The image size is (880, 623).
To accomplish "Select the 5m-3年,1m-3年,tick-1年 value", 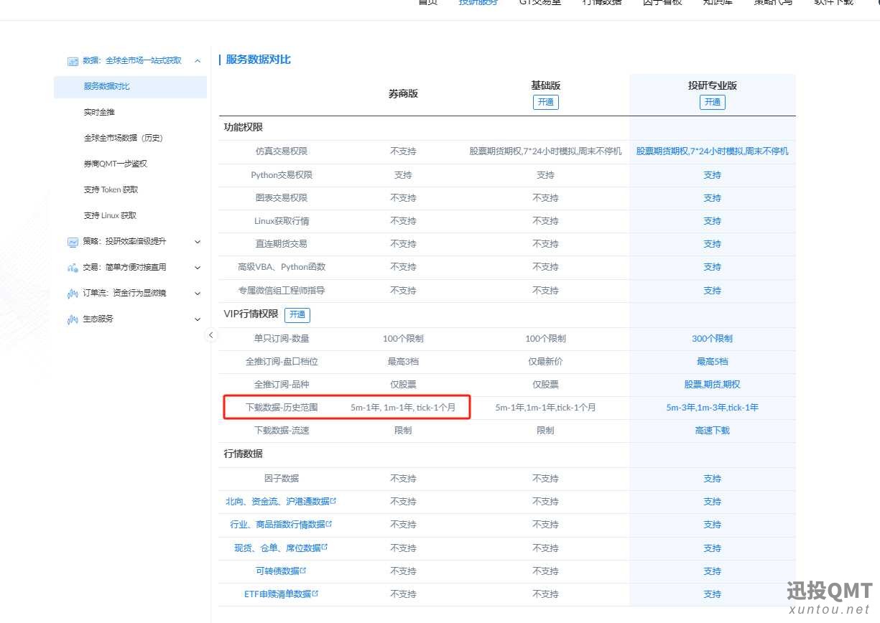I will point(712,407).
